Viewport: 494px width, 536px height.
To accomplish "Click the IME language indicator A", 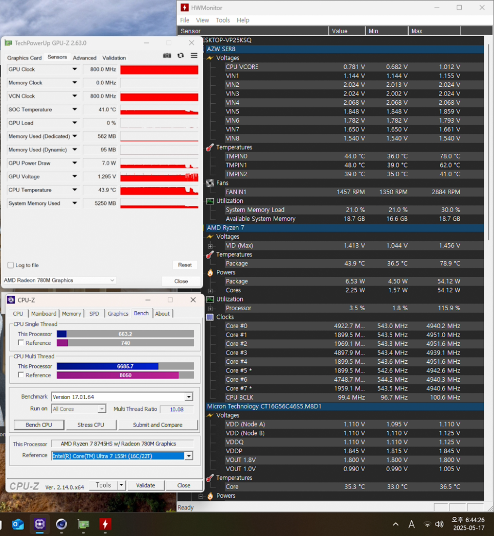I will pos(412,524).
